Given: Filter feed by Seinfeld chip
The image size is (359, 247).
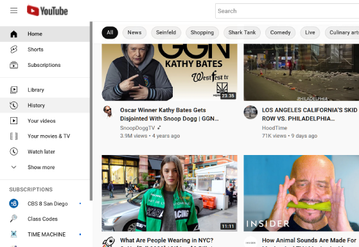Looking at the screenshot, I should (166, 33).
